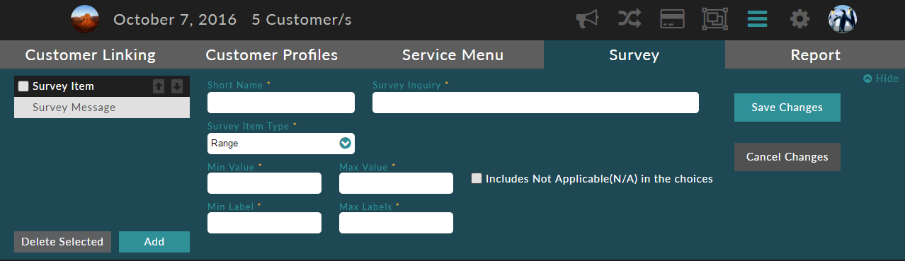This screenshot has width=905, height=261.
Task: Open the Report tab
Action: 815,55
